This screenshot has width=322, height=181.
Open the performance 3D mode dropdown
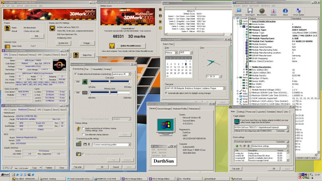click(130, 74)
